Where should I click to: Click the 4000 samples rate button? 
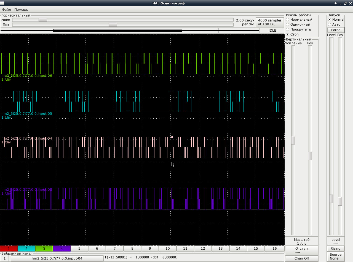coord(270,22)
